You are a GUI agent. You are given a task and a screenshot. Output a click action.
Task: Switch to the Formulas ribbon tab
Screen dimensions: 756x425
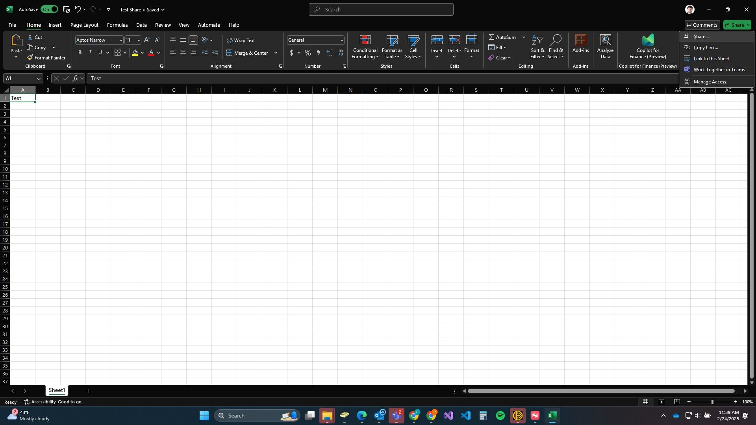117,25
